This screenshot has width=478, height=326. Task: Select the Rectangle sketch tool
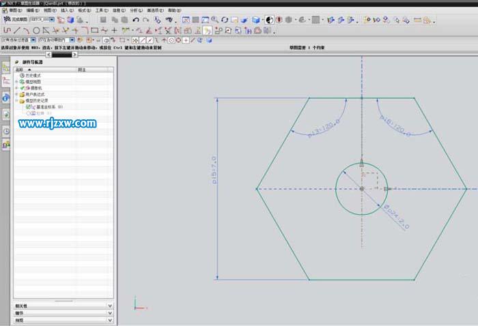click(x=94, y=31)
